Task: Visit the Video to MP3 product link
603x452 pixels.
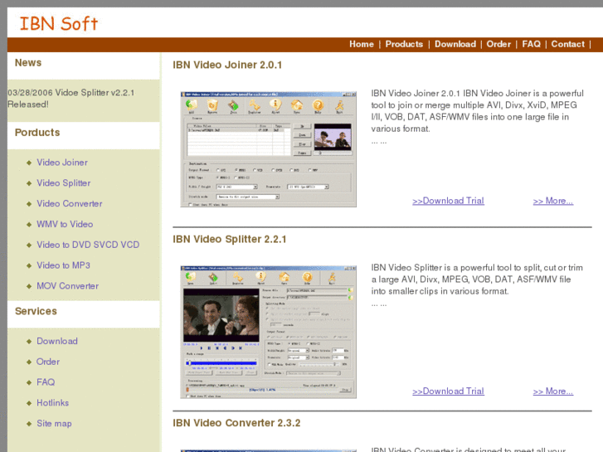Action: coord(63,265)
